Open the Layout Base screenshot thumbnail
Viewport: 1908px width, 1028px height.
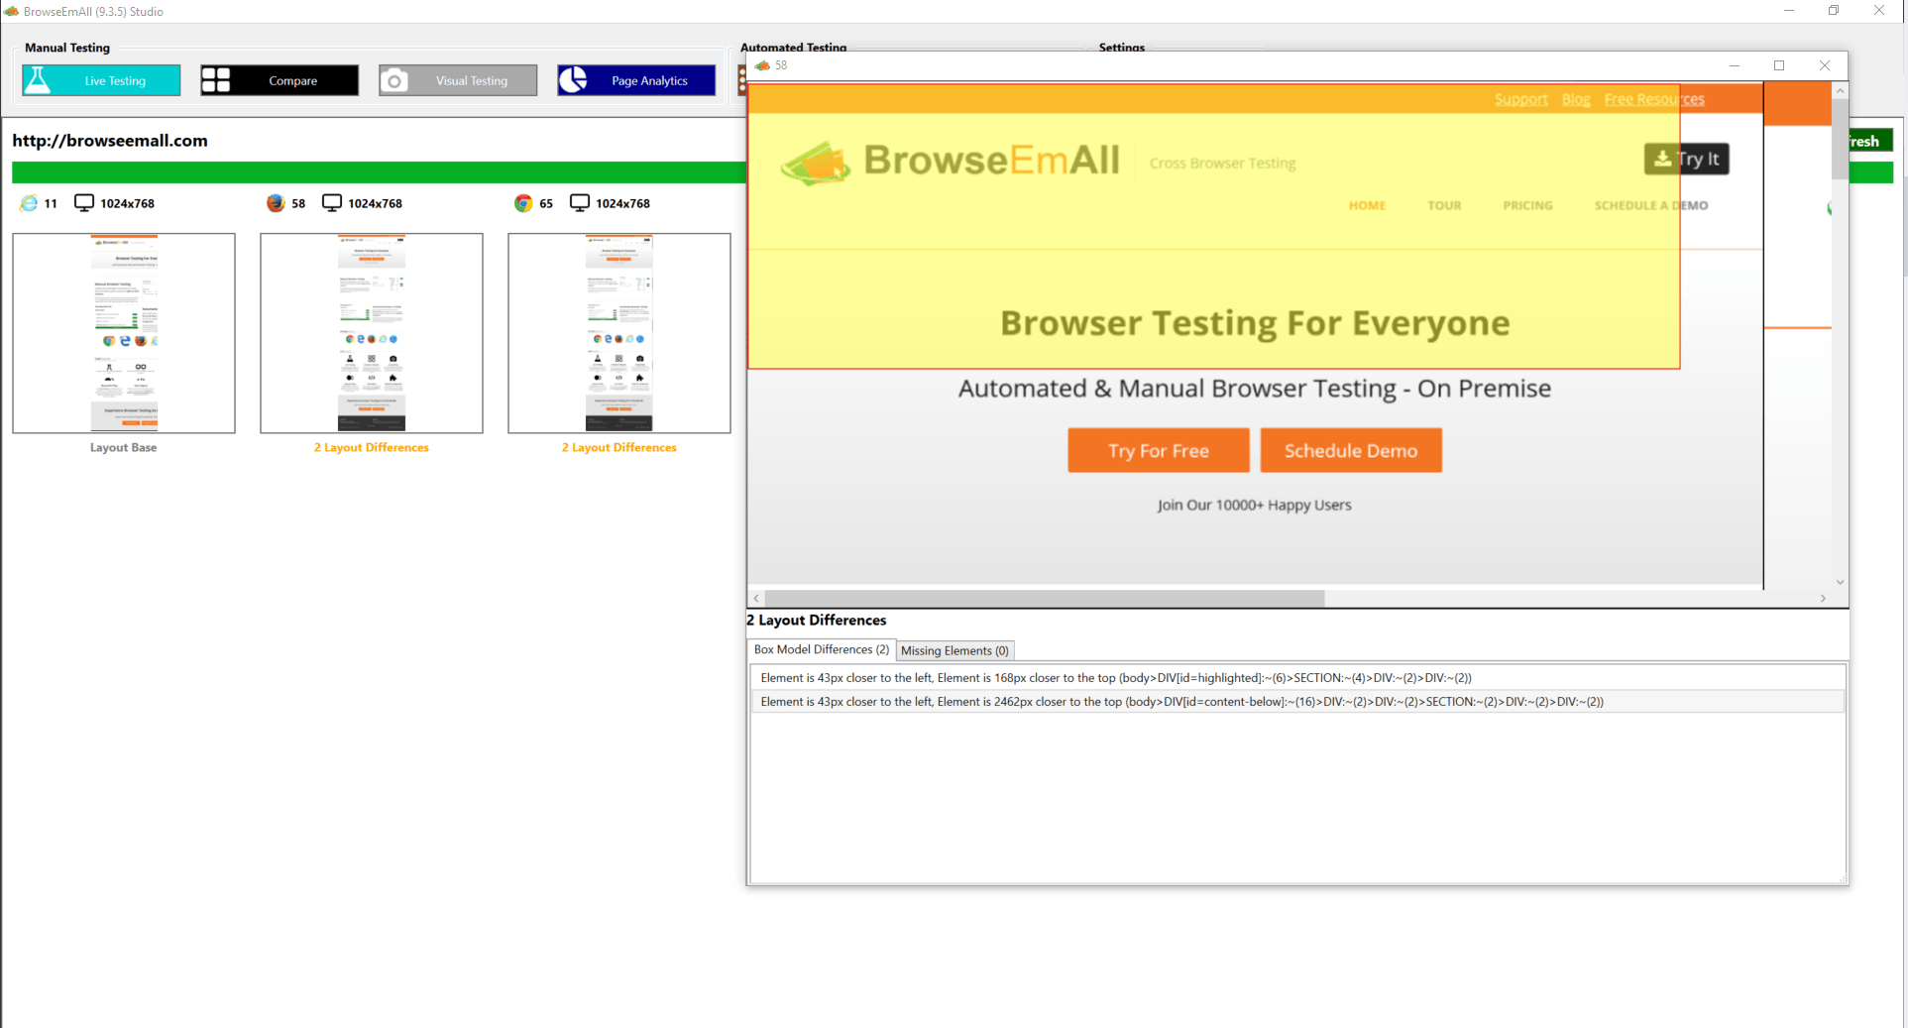[124, 333]
